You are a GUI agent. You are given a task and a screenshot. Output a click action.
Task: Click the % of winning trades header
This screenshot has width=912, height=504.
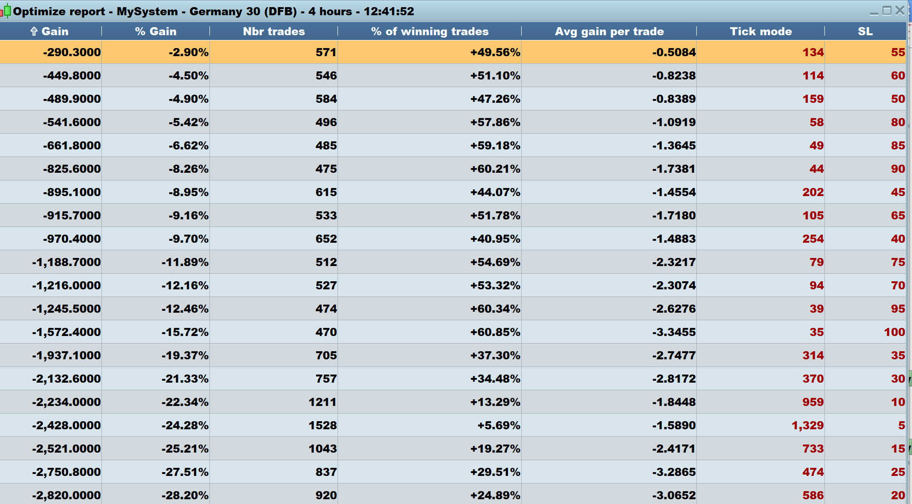429,31
